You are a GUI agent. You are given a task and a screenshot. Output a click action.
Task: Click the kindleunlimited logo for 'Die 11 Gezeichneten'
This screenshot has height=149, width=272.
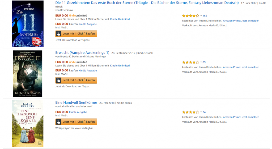78,16
